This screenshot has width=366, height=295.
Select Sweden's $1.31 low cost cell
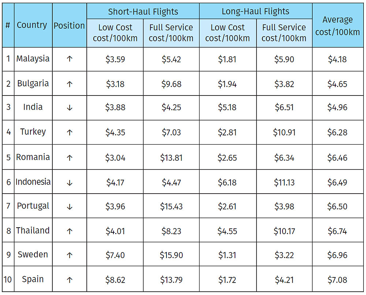227,255
